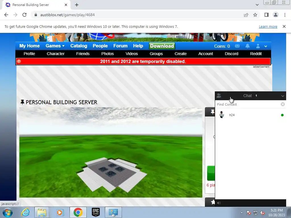
Task: Open the Reddit link
Action: [x=256, y=54]
